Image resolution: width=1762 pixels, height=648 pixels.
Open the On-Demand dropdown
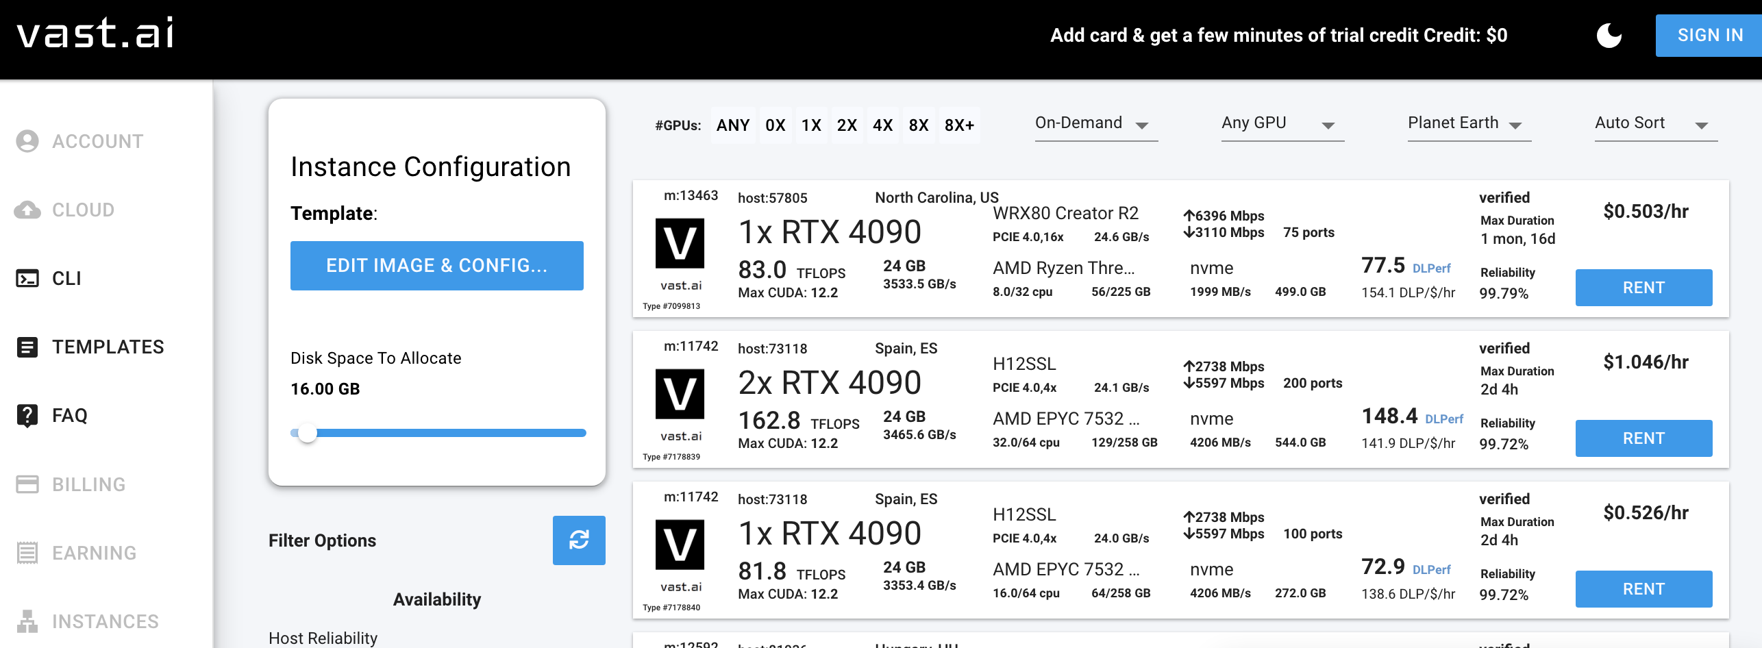[1096, 124]
